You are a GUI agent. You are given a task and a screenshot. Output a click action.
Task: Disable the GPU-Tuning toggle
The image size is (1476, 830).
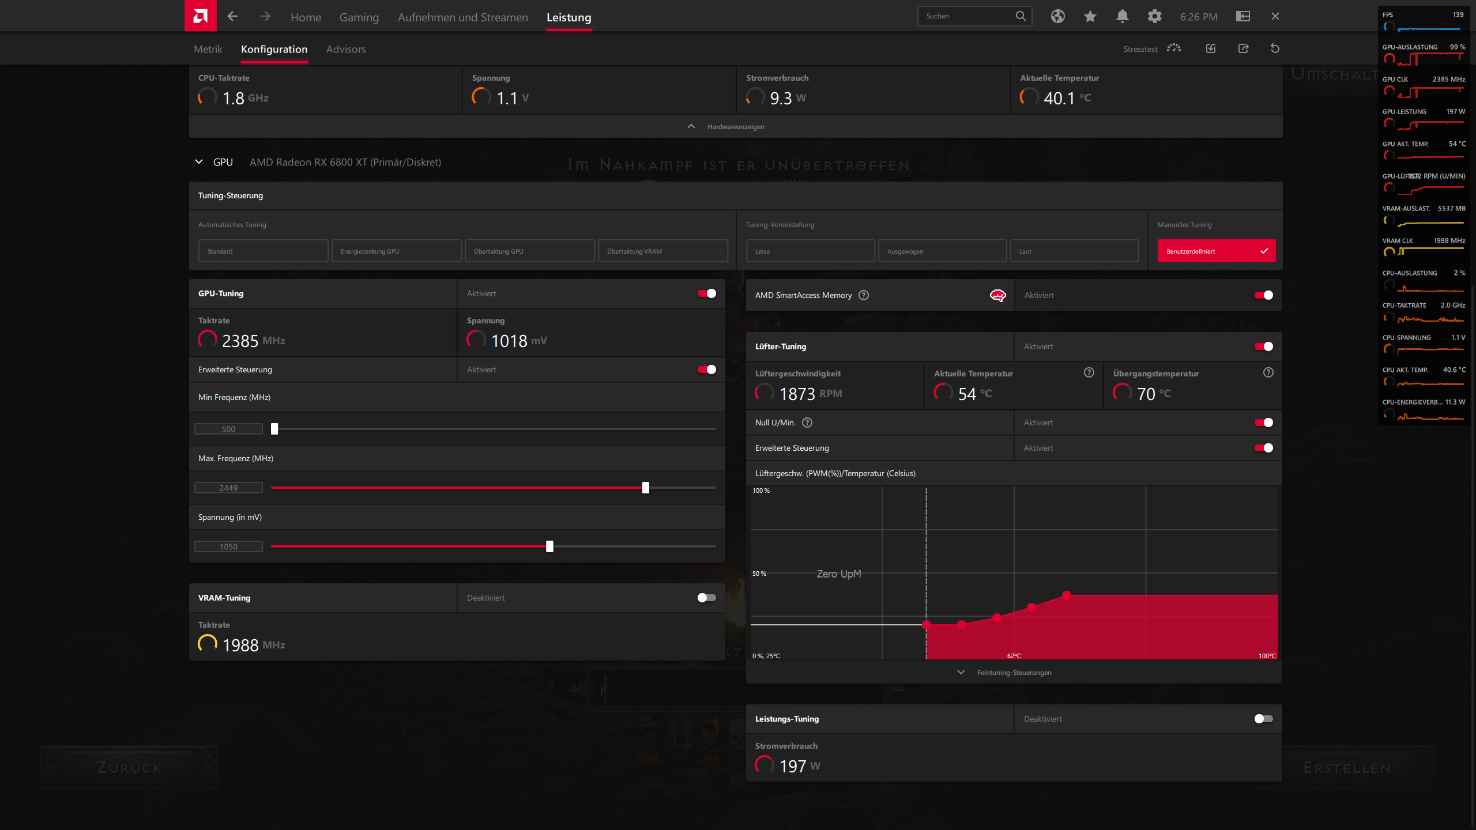pos(706,293)
